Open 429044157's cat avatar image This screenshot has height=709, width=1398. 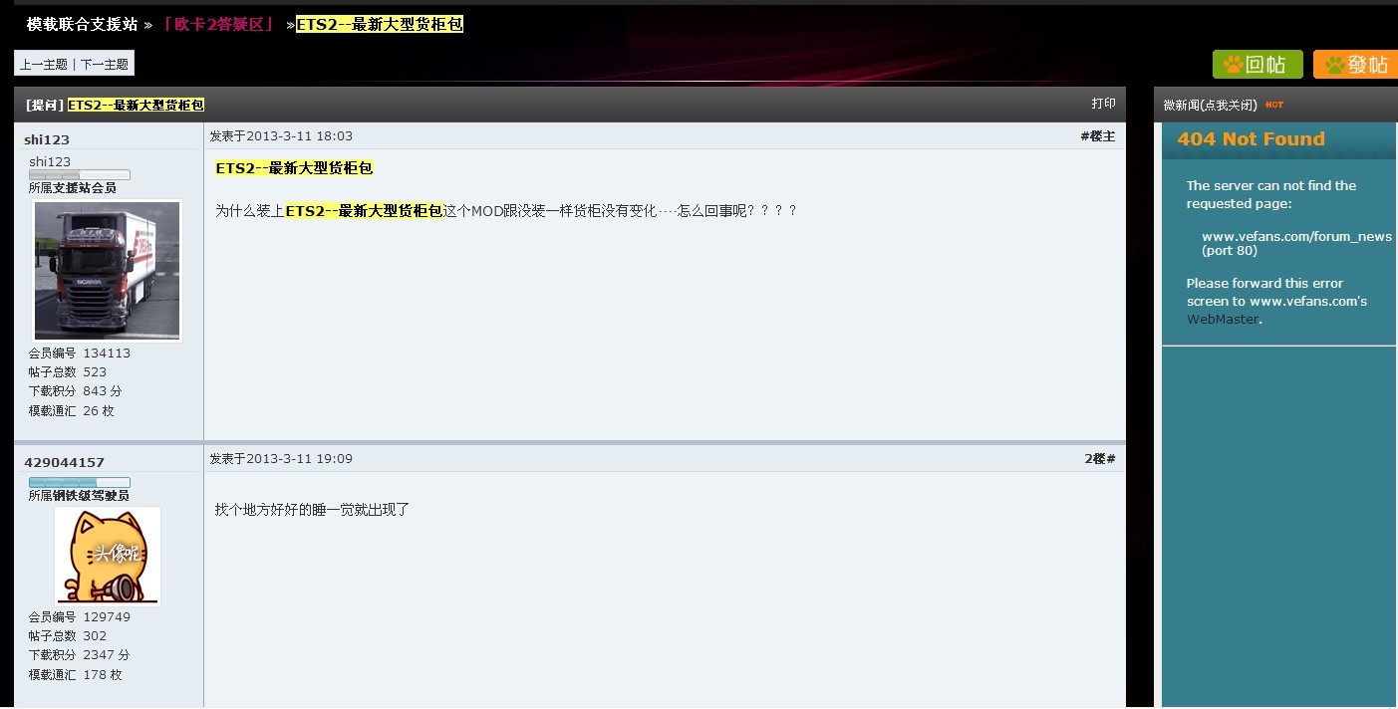point(108,556)
